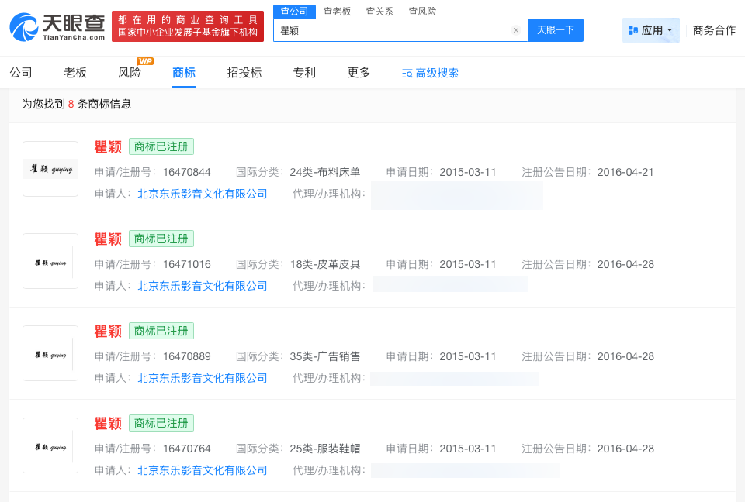Viewport: 745px width, 502px height.
Task: Click the first trademark image thumbnail
Action: [x=50, y=168]
